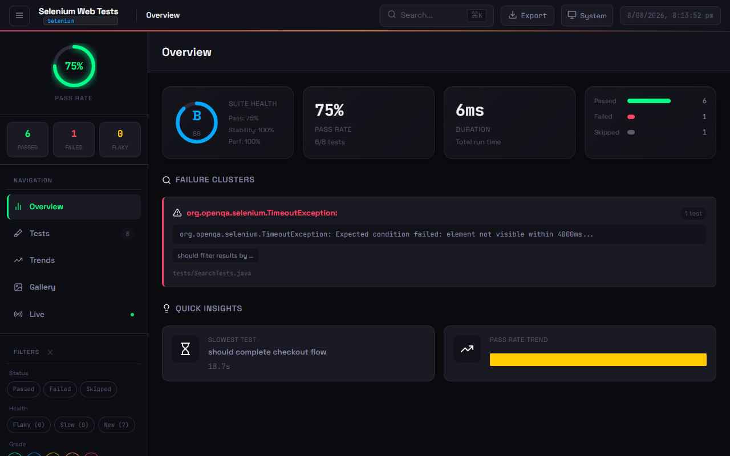Open the hamburger sidebar menu

19,15
